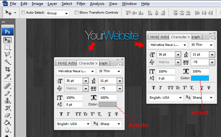Select the Clone Stamp tool

tap(7, 101)
